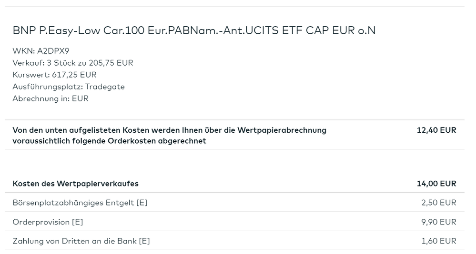Select the 1,60 EUR third-party payment amount
The height and width of the screenshot is (254, 476).
click(438, 241)
